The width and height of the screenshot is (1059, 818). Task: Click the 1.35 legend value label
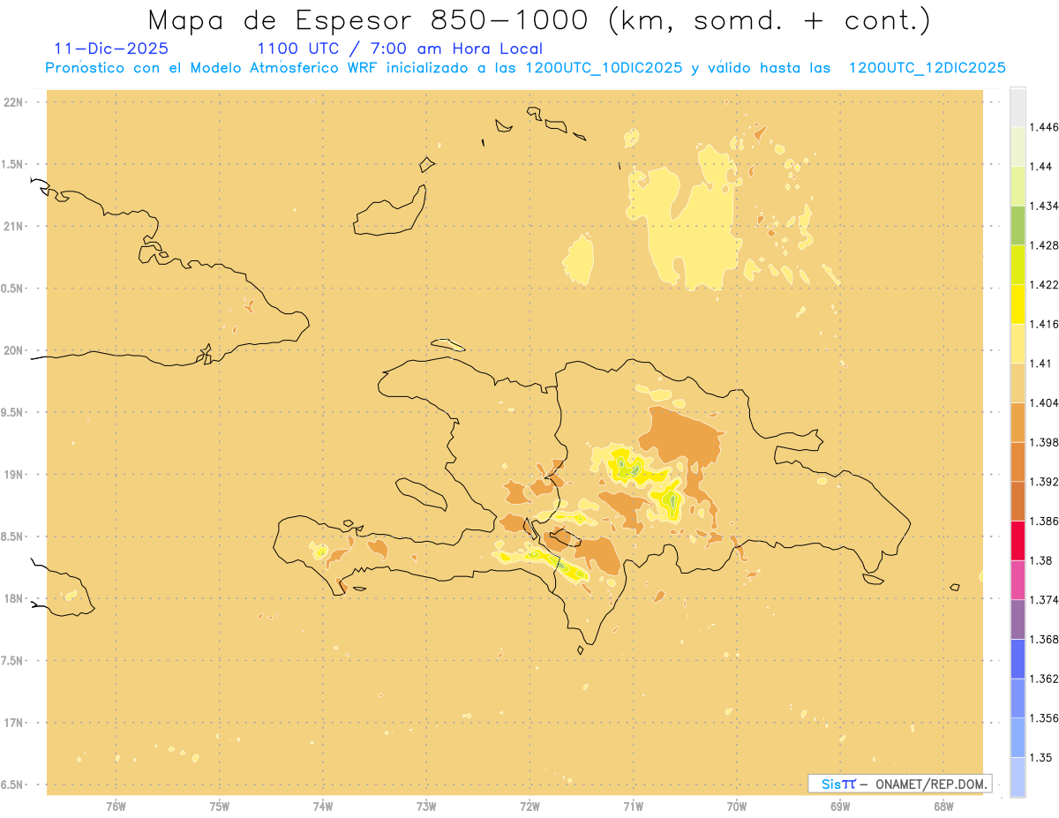(1042, 757)
